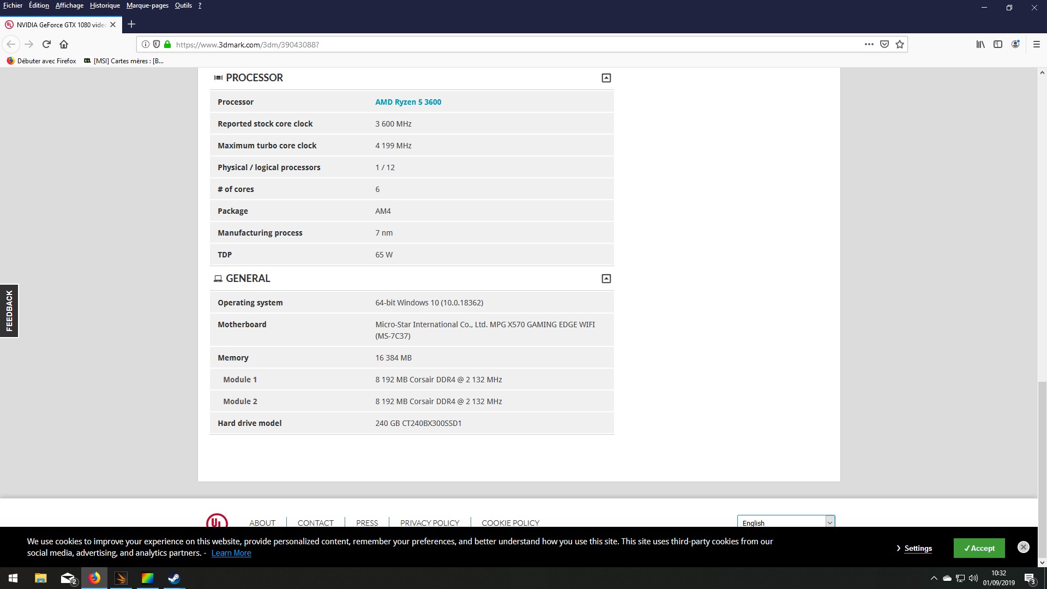Open Mail app from taskbar
1047x589 pixels.
pyautogui.click(x=68, y=578)
